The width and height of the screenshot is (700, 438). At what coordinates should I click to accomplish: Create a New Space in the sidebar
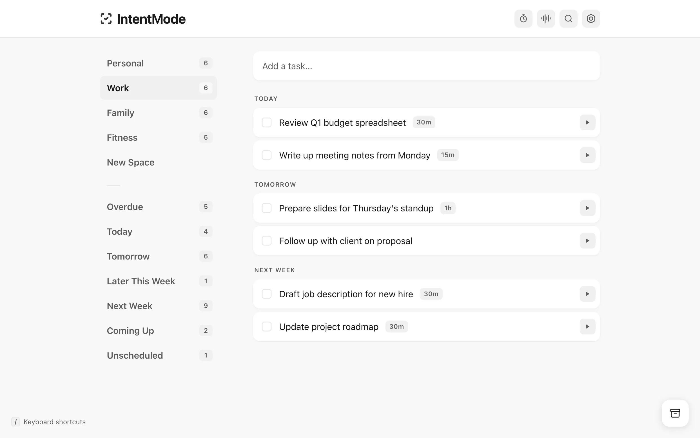(131, 162)
